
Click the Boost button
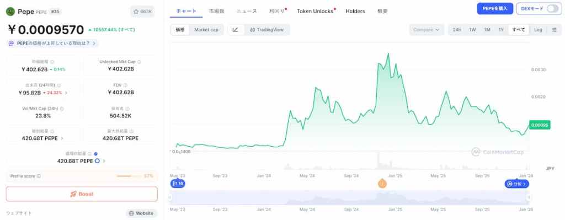[x=82, y=194]
